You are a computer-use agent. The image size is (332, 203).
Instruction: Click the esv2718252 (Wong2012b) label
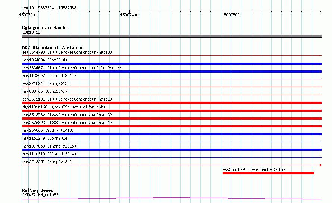[47, 162]
